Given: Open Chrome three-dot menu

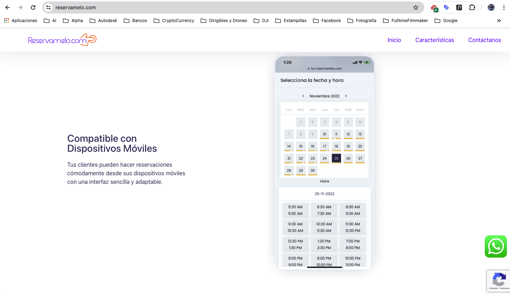Looking at the screenshot, I should pos(504,7).
